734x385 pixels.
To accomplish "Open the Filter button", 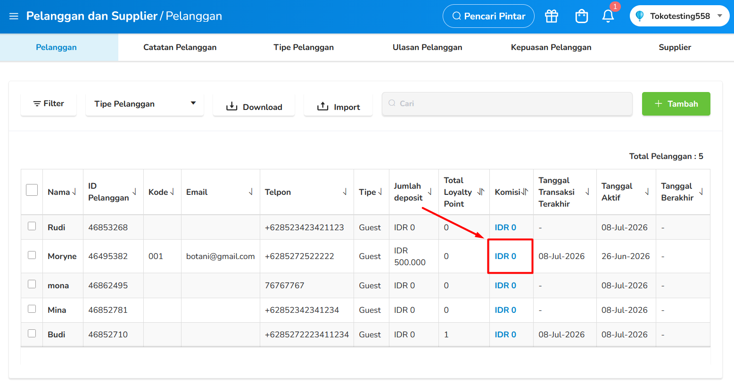I will point(49,104).
